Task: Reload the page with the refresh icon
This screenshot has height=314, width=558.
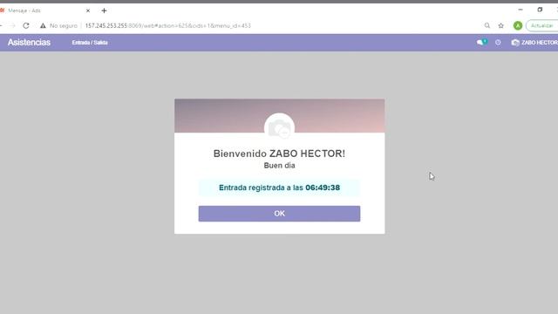Action: (x=26, y=25)
